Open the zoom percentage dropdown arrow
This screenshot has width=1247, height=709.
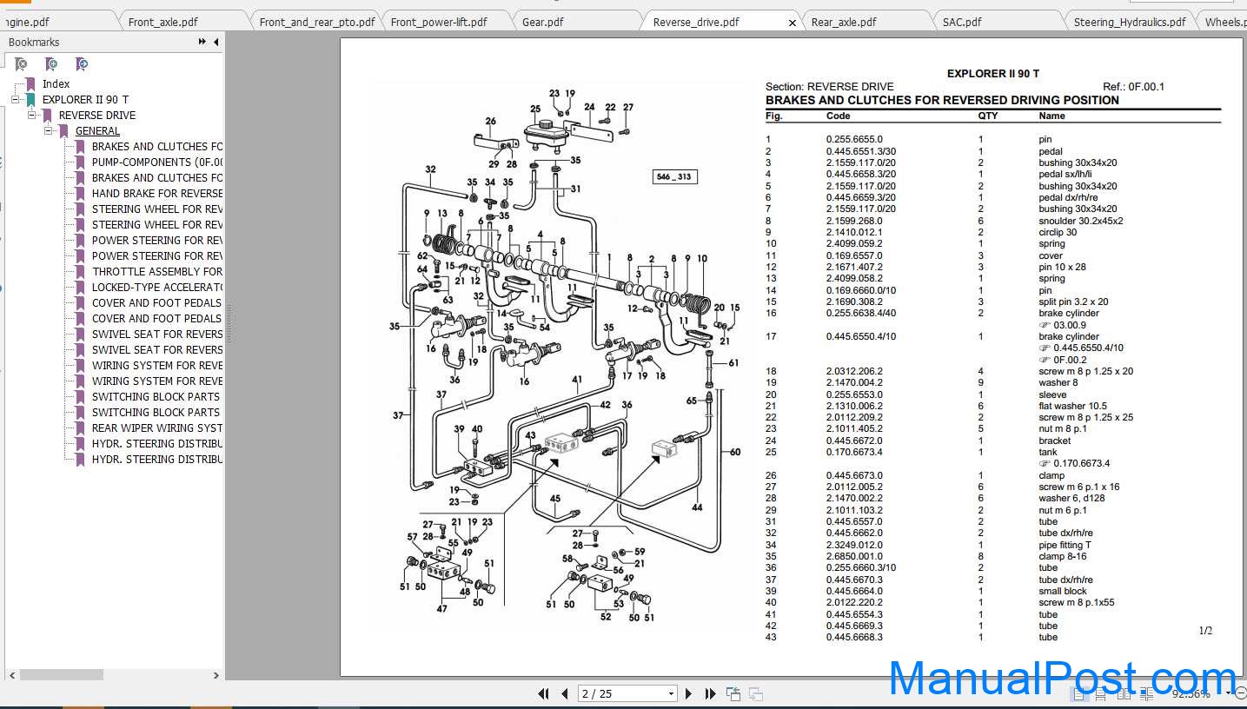(x=1230, y=694)
